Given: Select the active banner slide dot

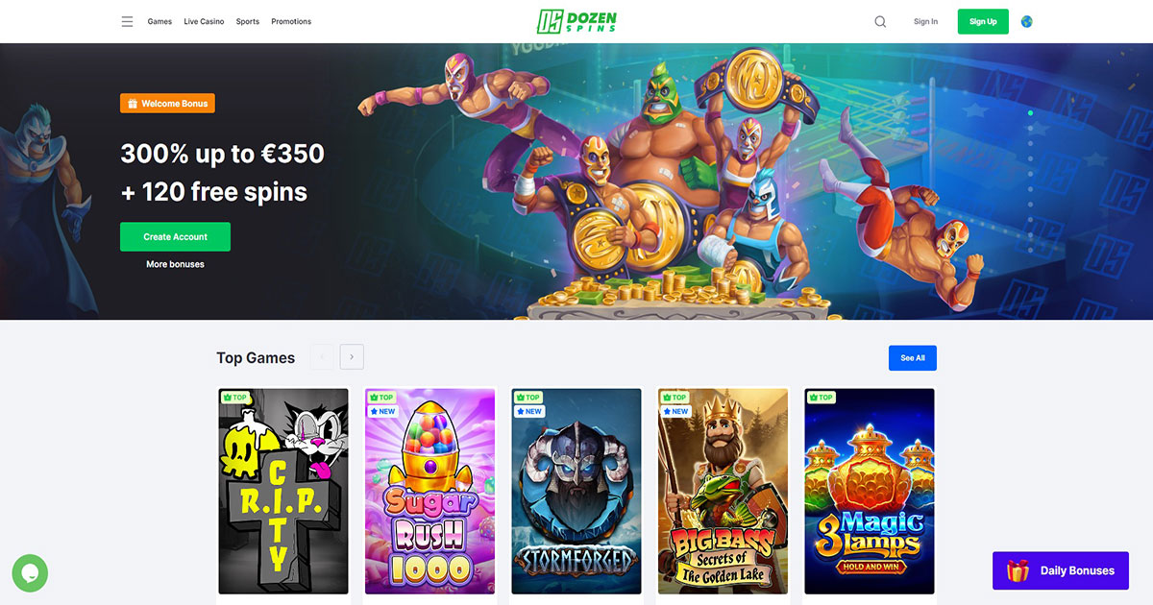Looking at the screenshot, I should 1030,113.
